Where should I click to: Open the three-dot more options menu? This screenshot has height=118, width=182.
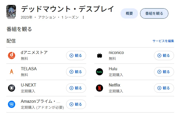pos(83,17)
